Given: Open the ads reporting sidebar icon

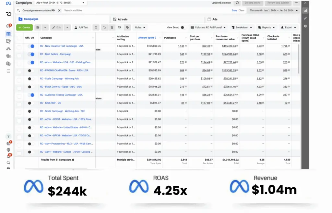Looking at the screenshot, I should pos(8,41).
